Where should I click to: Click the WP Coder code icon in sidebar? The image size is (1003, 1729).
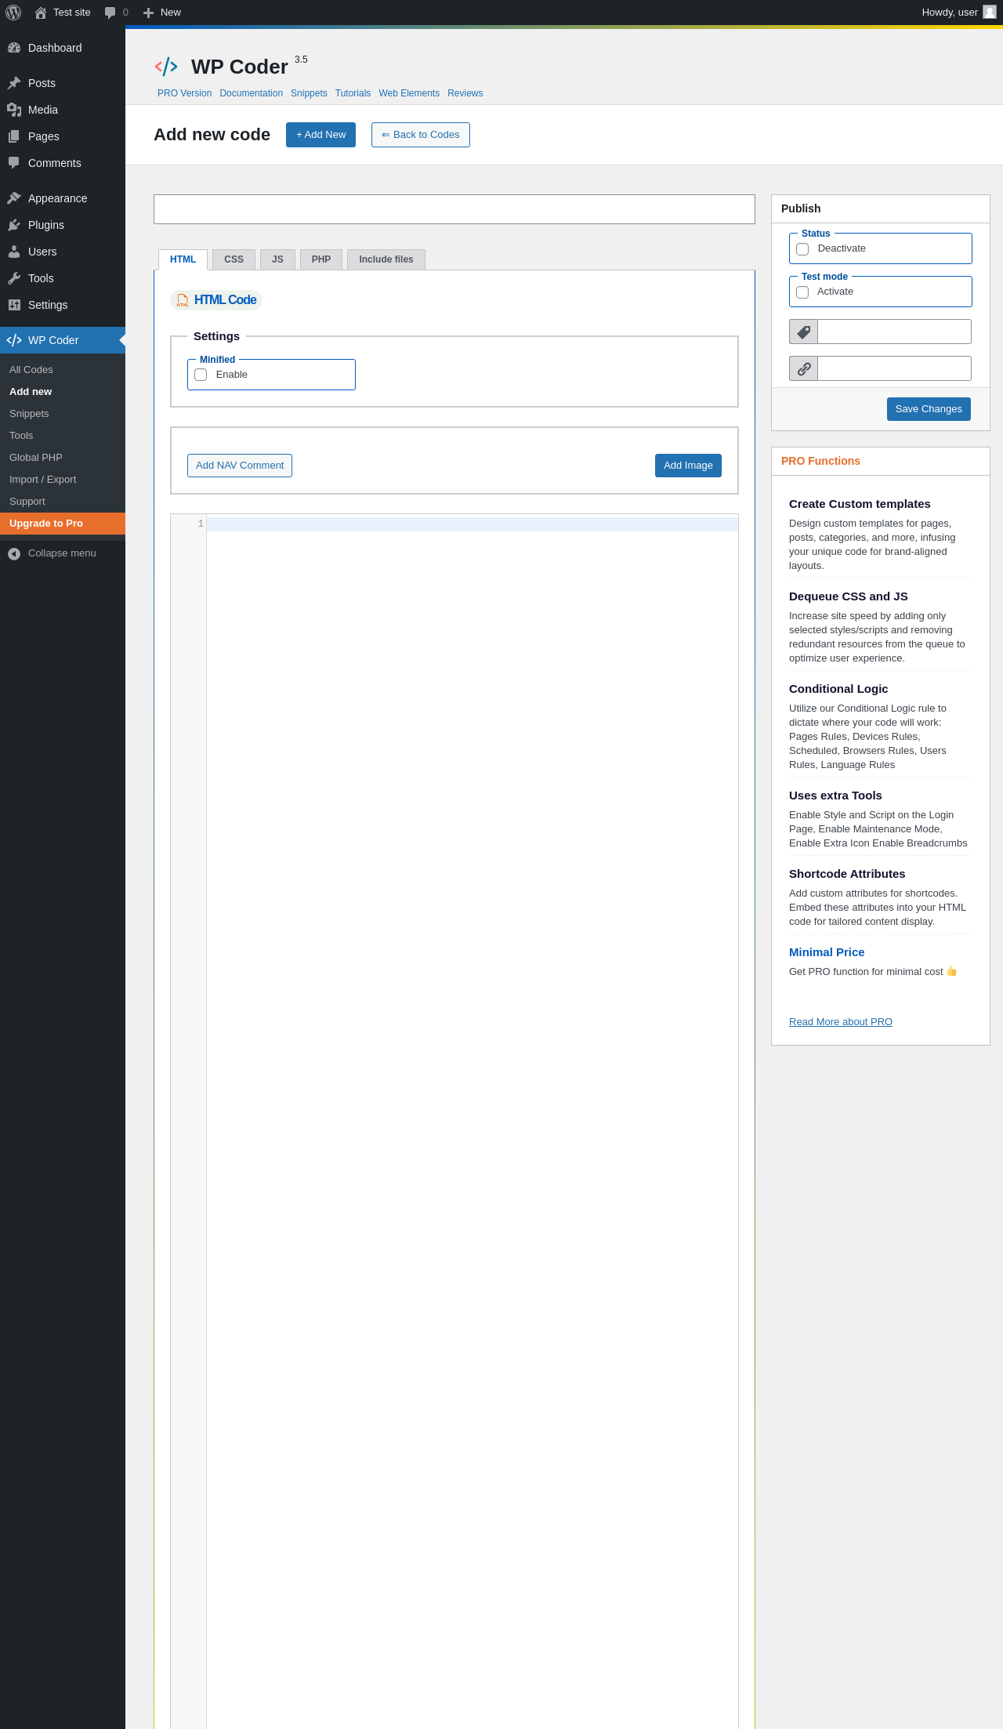(x=14, y=340)
